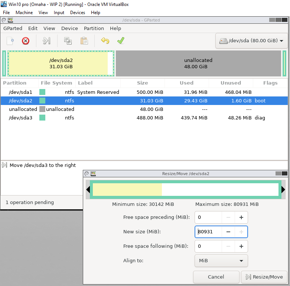Select the /dev/sda3 partition row
Viewport: 290px width, 286px height.
(x=144, y=118)
